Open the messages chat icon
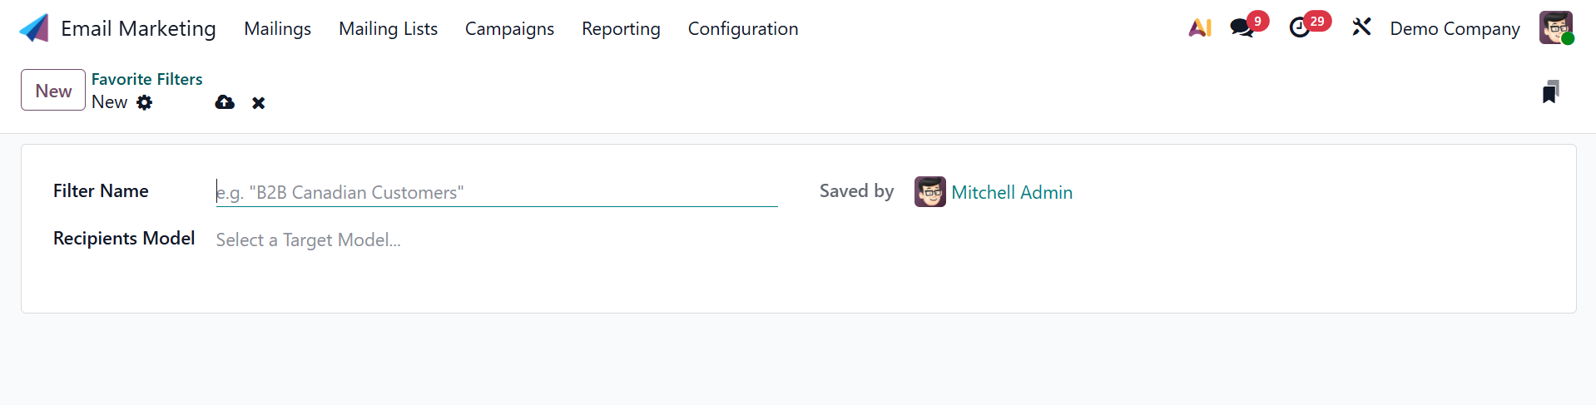Viewport: 1596px width, 405px height. [x=1242, y=28]
